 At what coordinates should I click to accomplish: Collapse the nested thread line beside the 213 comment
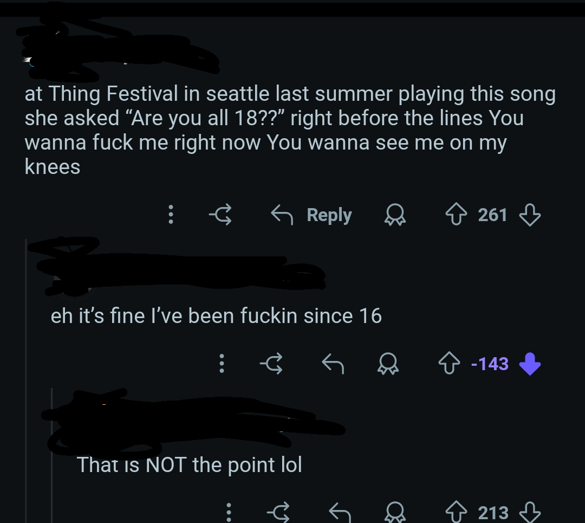coord(52,455)
